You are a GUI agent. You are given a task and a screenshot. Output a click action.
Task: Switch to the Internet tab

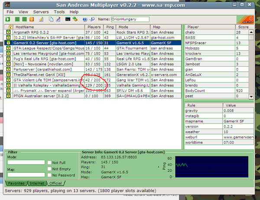(x=38, y=183)
